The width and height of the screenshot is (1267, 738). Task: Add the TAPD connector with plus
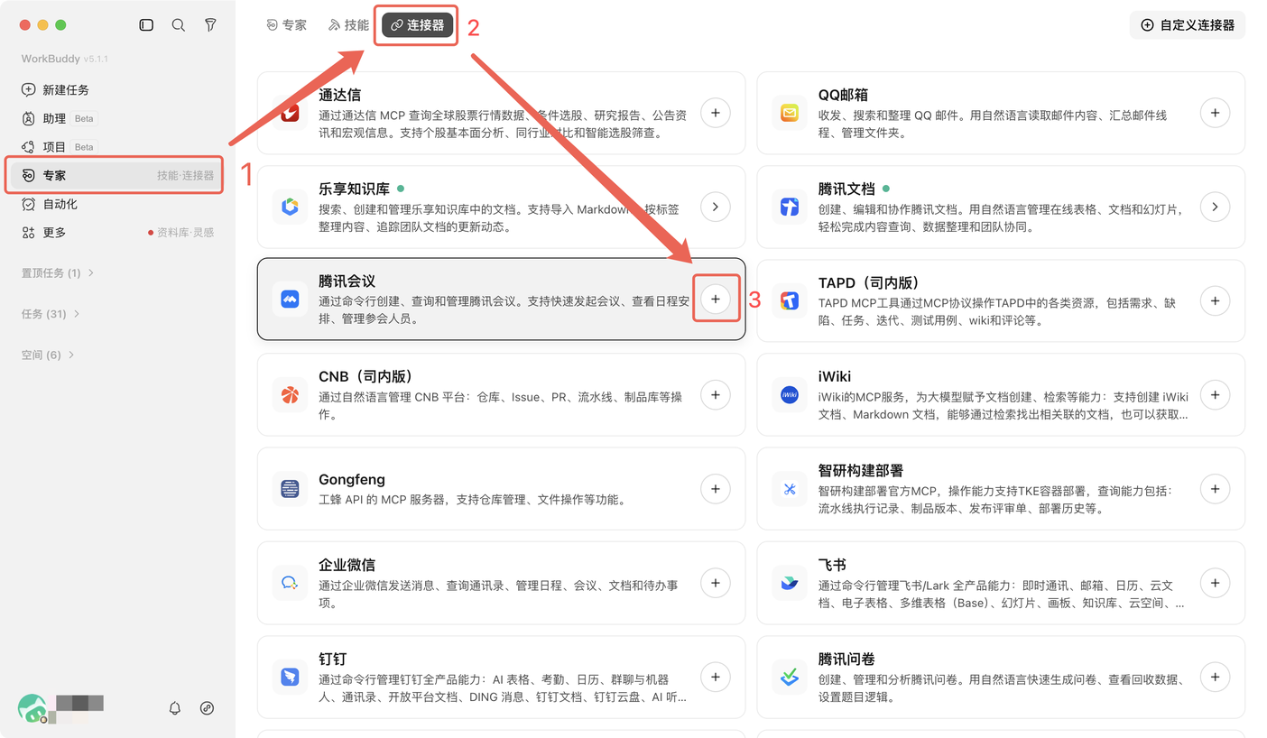point(1216,300)
